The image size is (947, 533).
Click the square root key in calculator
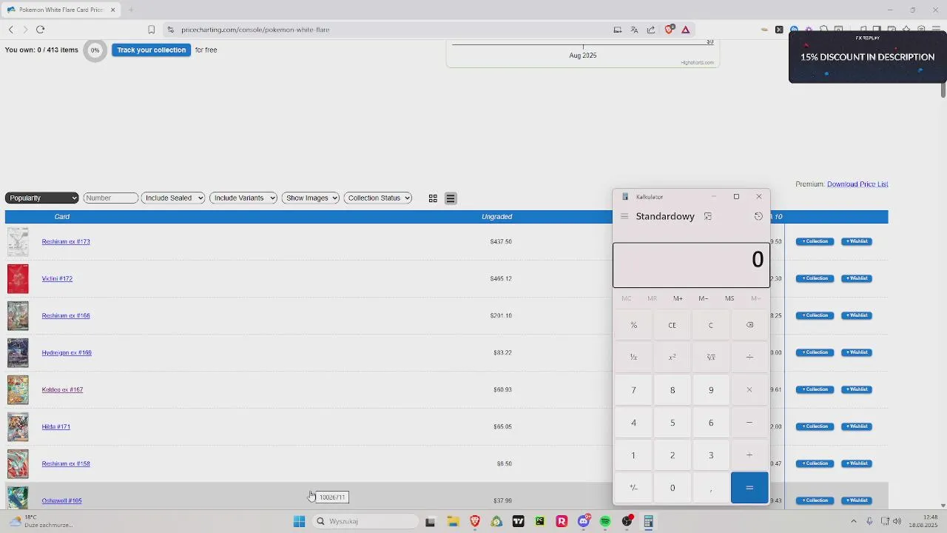click(x=711, y=358)
